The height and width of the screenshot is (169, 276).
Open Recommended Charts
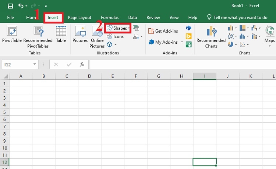[211, 37]
